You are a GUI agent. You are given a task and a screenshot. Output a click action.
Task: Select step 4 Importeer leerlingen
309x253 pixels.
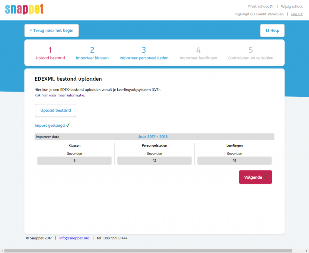(198, 53)
